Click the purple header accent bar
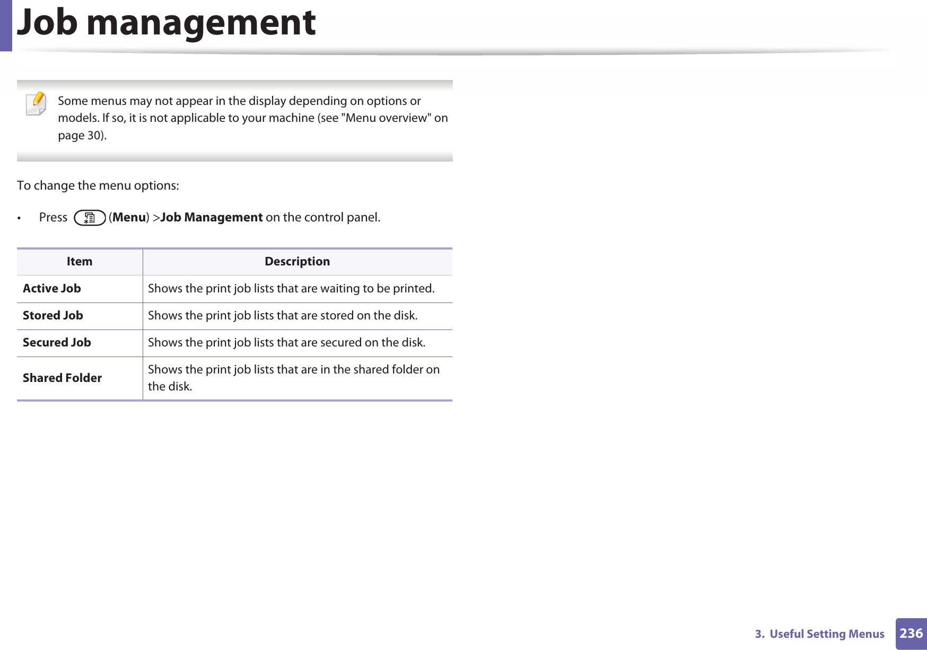The width and height of the screenshot is (927, 650). tap(6, 25)
